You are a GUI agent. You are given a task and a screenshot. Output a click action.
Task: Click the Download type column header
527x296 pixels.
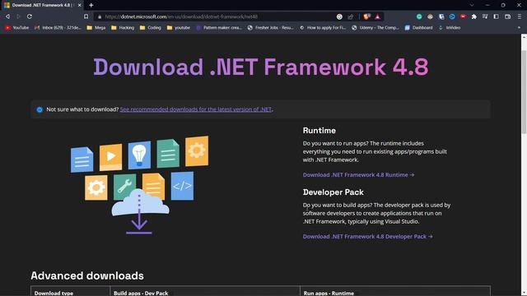54,293
